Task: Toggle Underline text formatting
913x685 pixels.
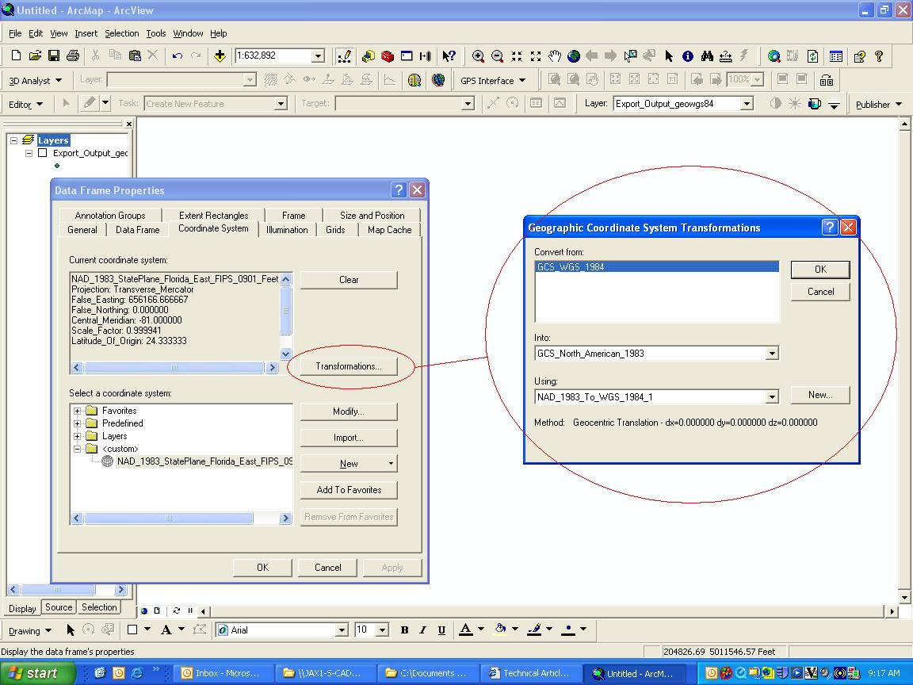Action: [x=442, y=630]
